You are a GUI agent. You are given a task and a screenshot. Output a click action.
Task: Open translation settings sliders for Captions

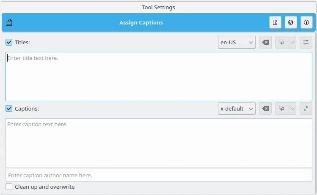click(x=306, y=108)
